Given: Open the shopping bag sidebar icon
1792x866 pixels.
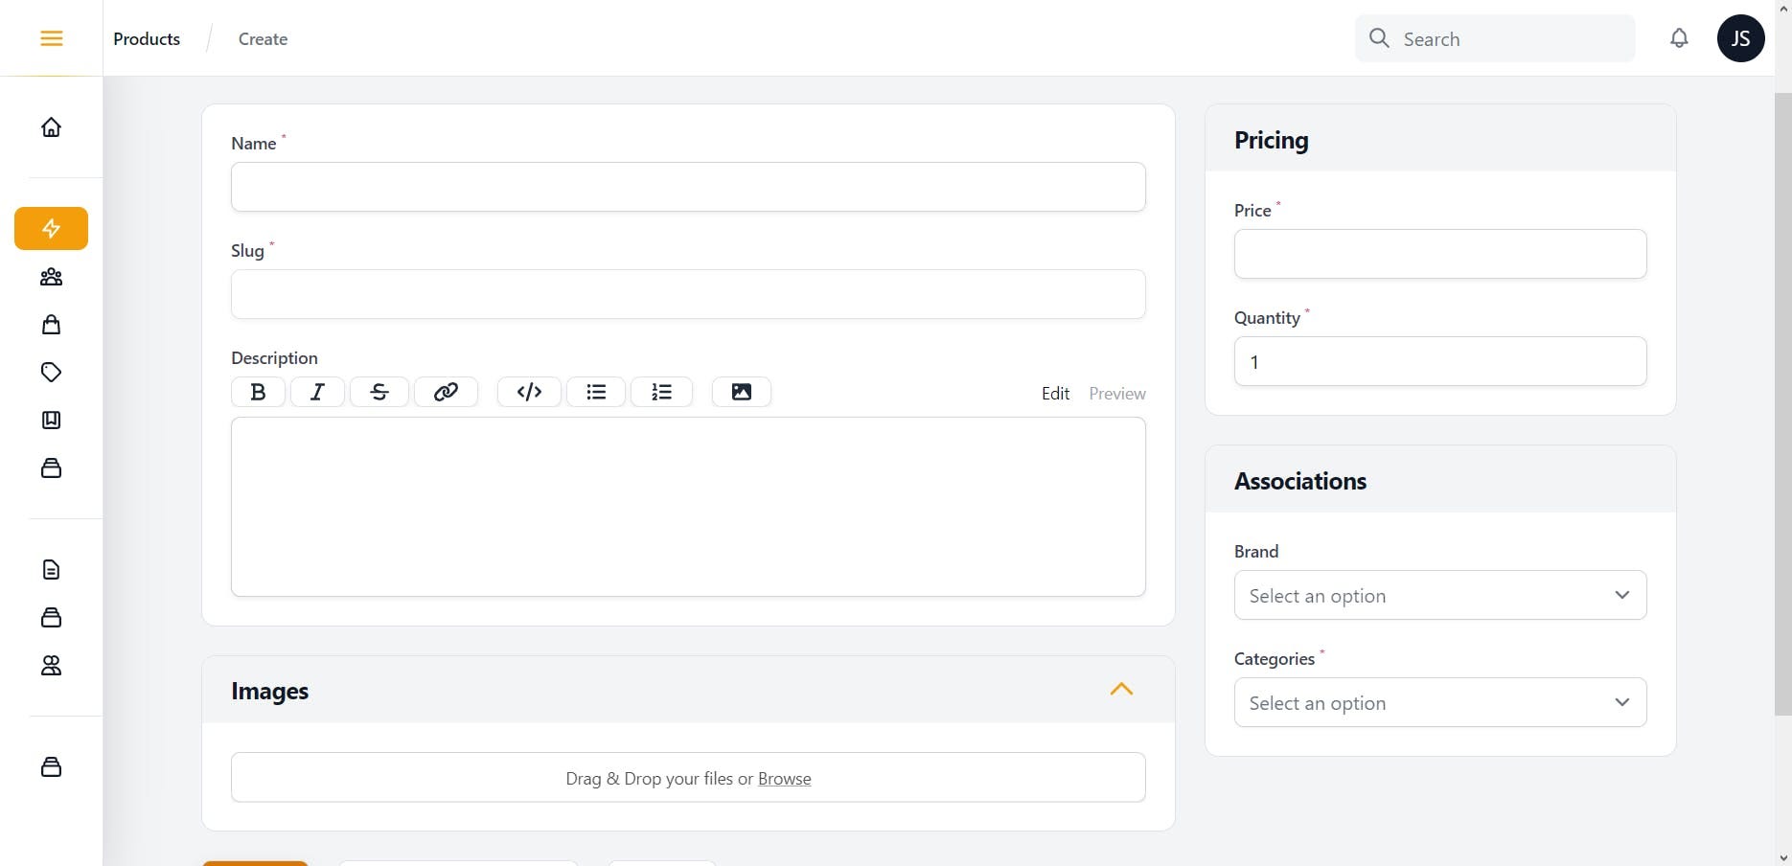Looking at the screenshot, I should (x=52, y=325).
